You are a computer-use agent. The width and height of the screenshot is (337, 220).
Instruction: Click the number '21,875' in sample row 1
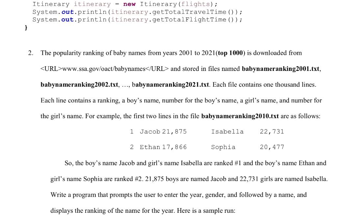(174, 132)
